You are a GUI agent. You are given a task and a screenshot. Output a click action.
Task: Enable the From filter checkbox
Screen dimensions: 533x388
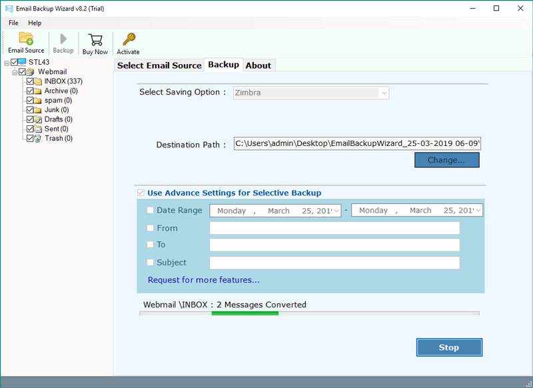150,228
